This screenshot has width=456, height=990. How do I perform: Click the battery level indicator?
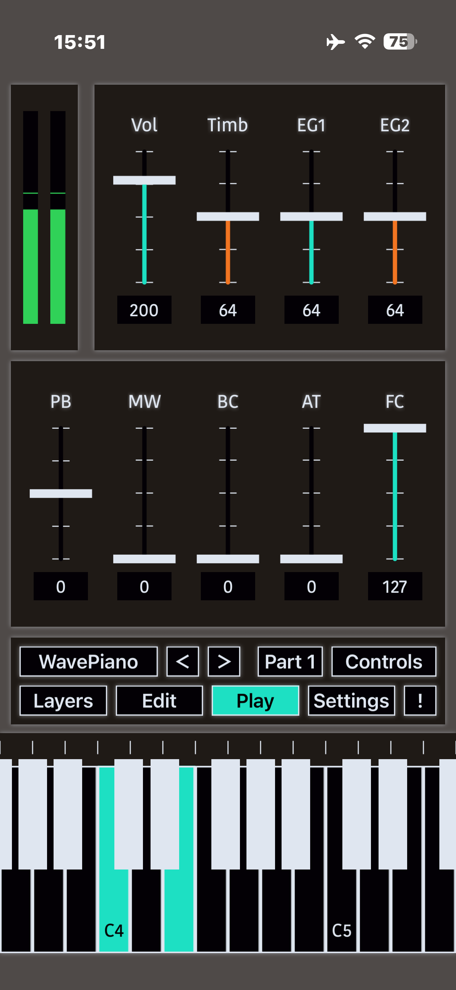tap(400, 42)
